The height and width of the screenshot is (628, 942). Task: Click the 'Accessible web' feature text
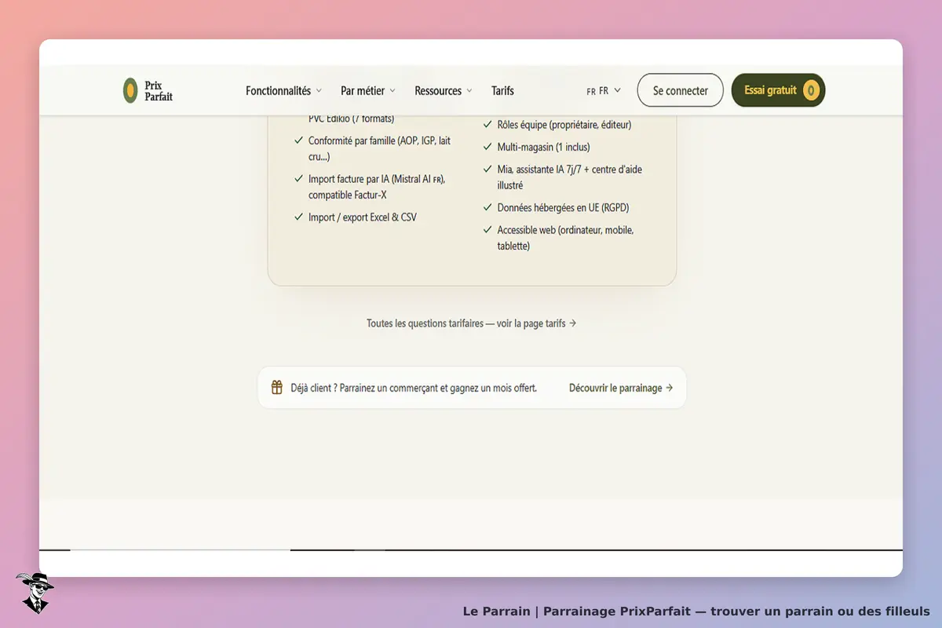[x=565, y=238]
